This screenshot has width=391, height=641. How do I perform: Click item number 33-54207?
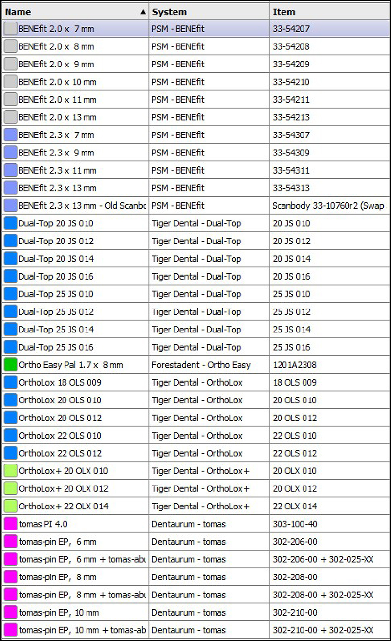291,29
